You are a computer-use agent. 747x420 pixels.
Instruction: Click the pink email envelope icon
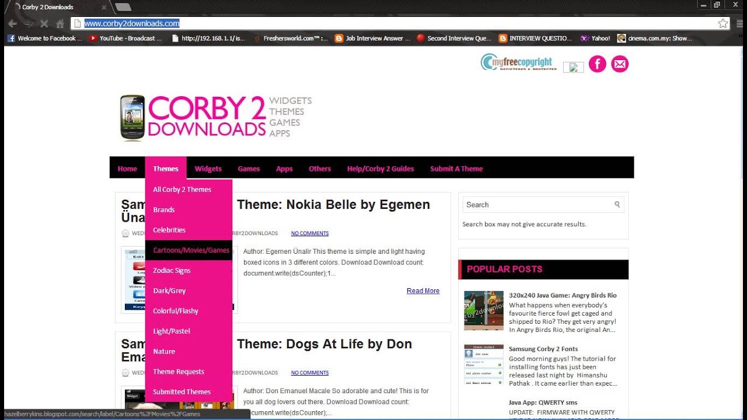point(620,64)
